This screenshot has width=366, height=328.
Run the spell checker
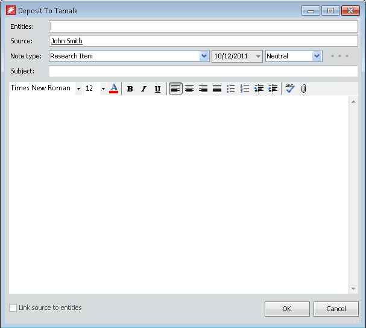(x=289, y=88)
